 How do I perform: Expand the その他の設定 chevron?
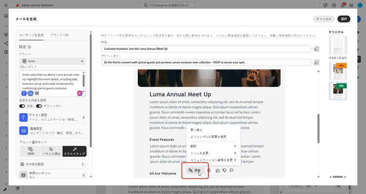(82, 164)
